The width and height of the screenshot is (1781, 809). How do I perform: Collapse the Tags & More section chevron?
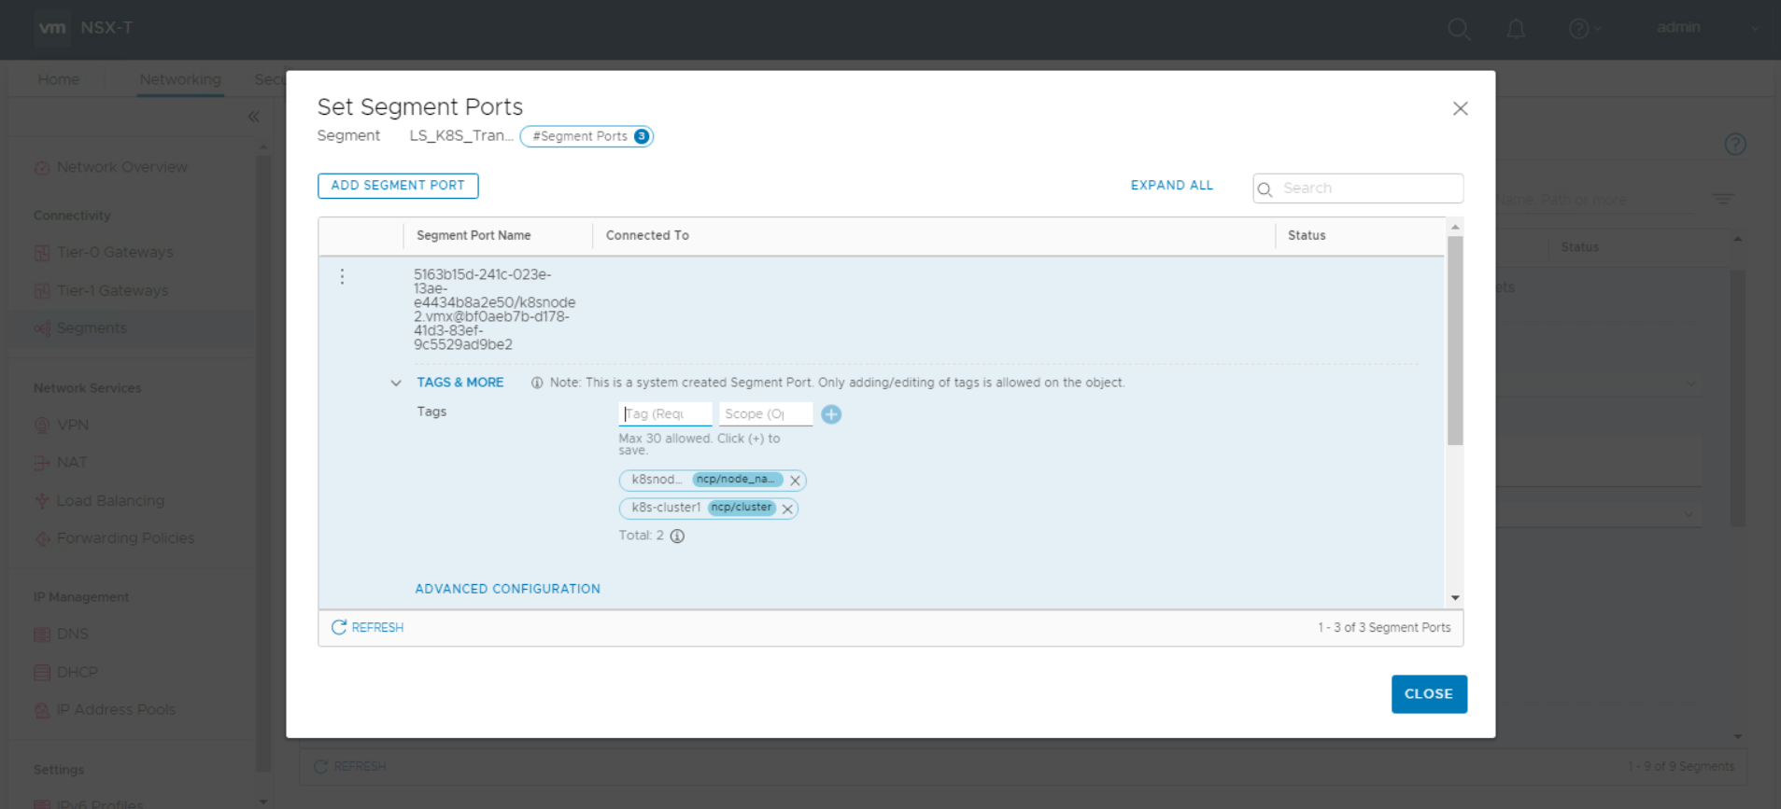396,383
